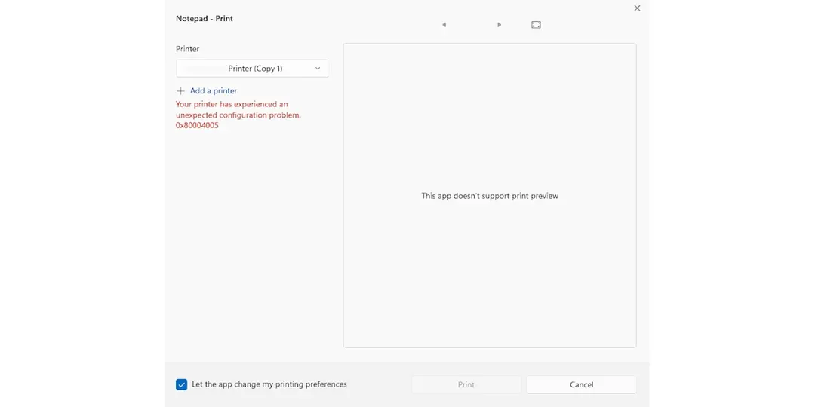Viewport: 815px width, 407px height.
Task: Click the grey footer bar beside Print
Action: 380,384
